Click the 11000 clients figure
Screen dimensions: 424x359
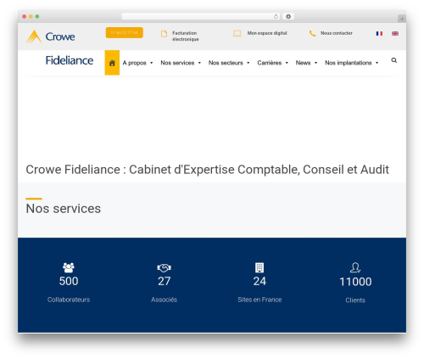point(355,282)
